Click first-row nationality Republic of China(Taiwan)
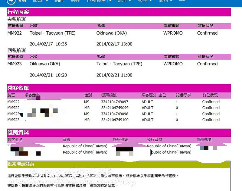The image size is (242, 191). [85, 146]
